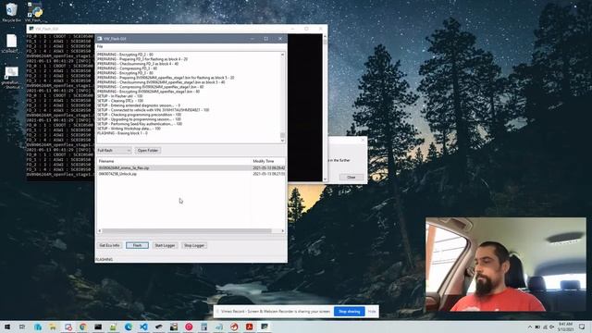Open the red Adobe Acrobat taskbar icon
This screenshot has width=592, height=333.
point(249,327)
